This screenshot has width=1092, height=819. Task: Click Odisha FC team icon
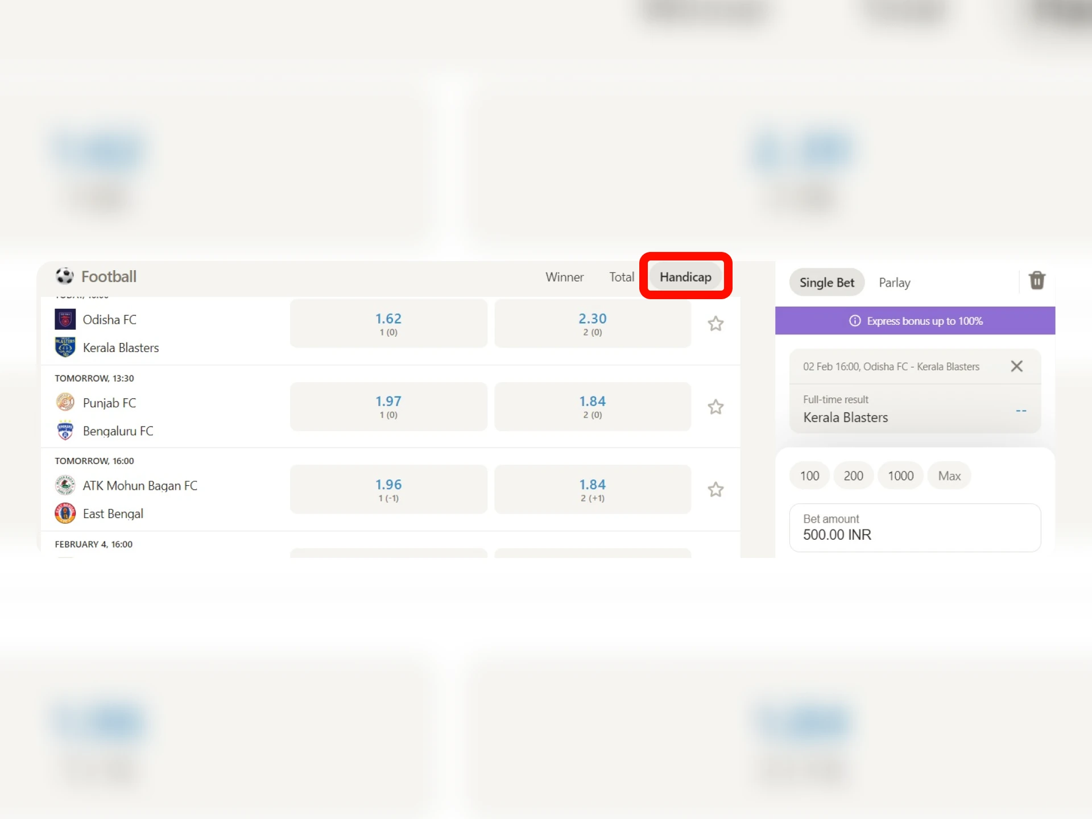64,319
